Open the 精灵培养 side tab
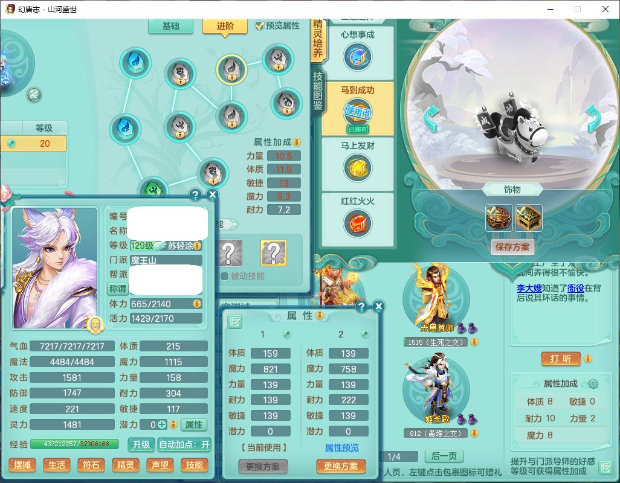 tap(318, 39)
